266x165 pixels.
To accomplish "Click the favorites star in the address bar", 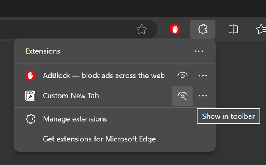I will click(x=141, y=29).
